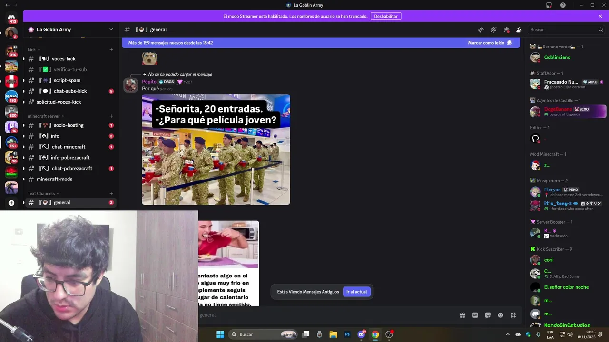
Task: Open the sticker picker icon
Action: point(488,315)
